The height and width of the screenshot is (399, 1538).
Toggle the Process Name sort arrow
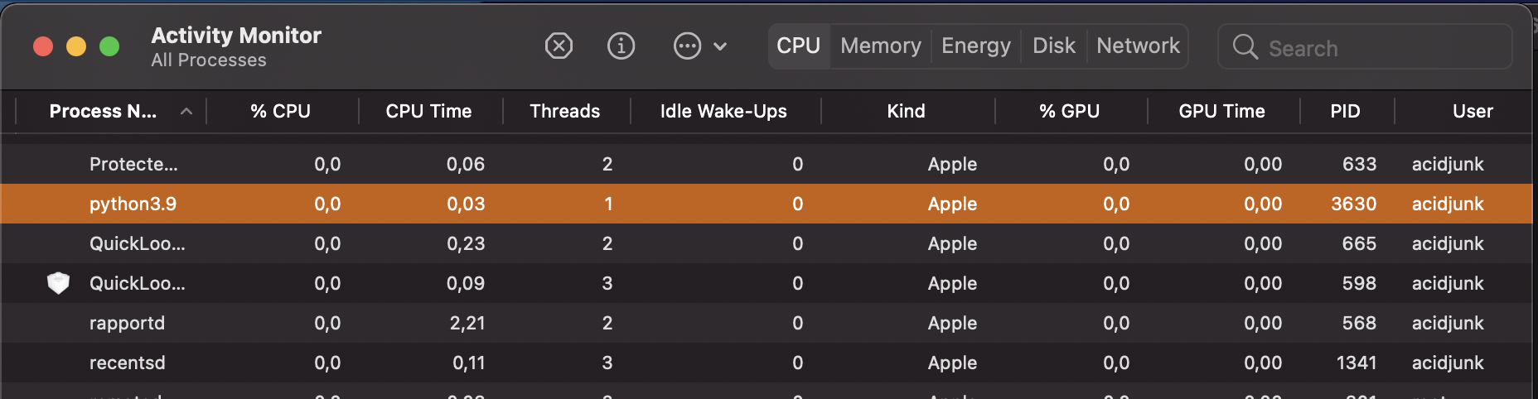(x=186, y=111)
